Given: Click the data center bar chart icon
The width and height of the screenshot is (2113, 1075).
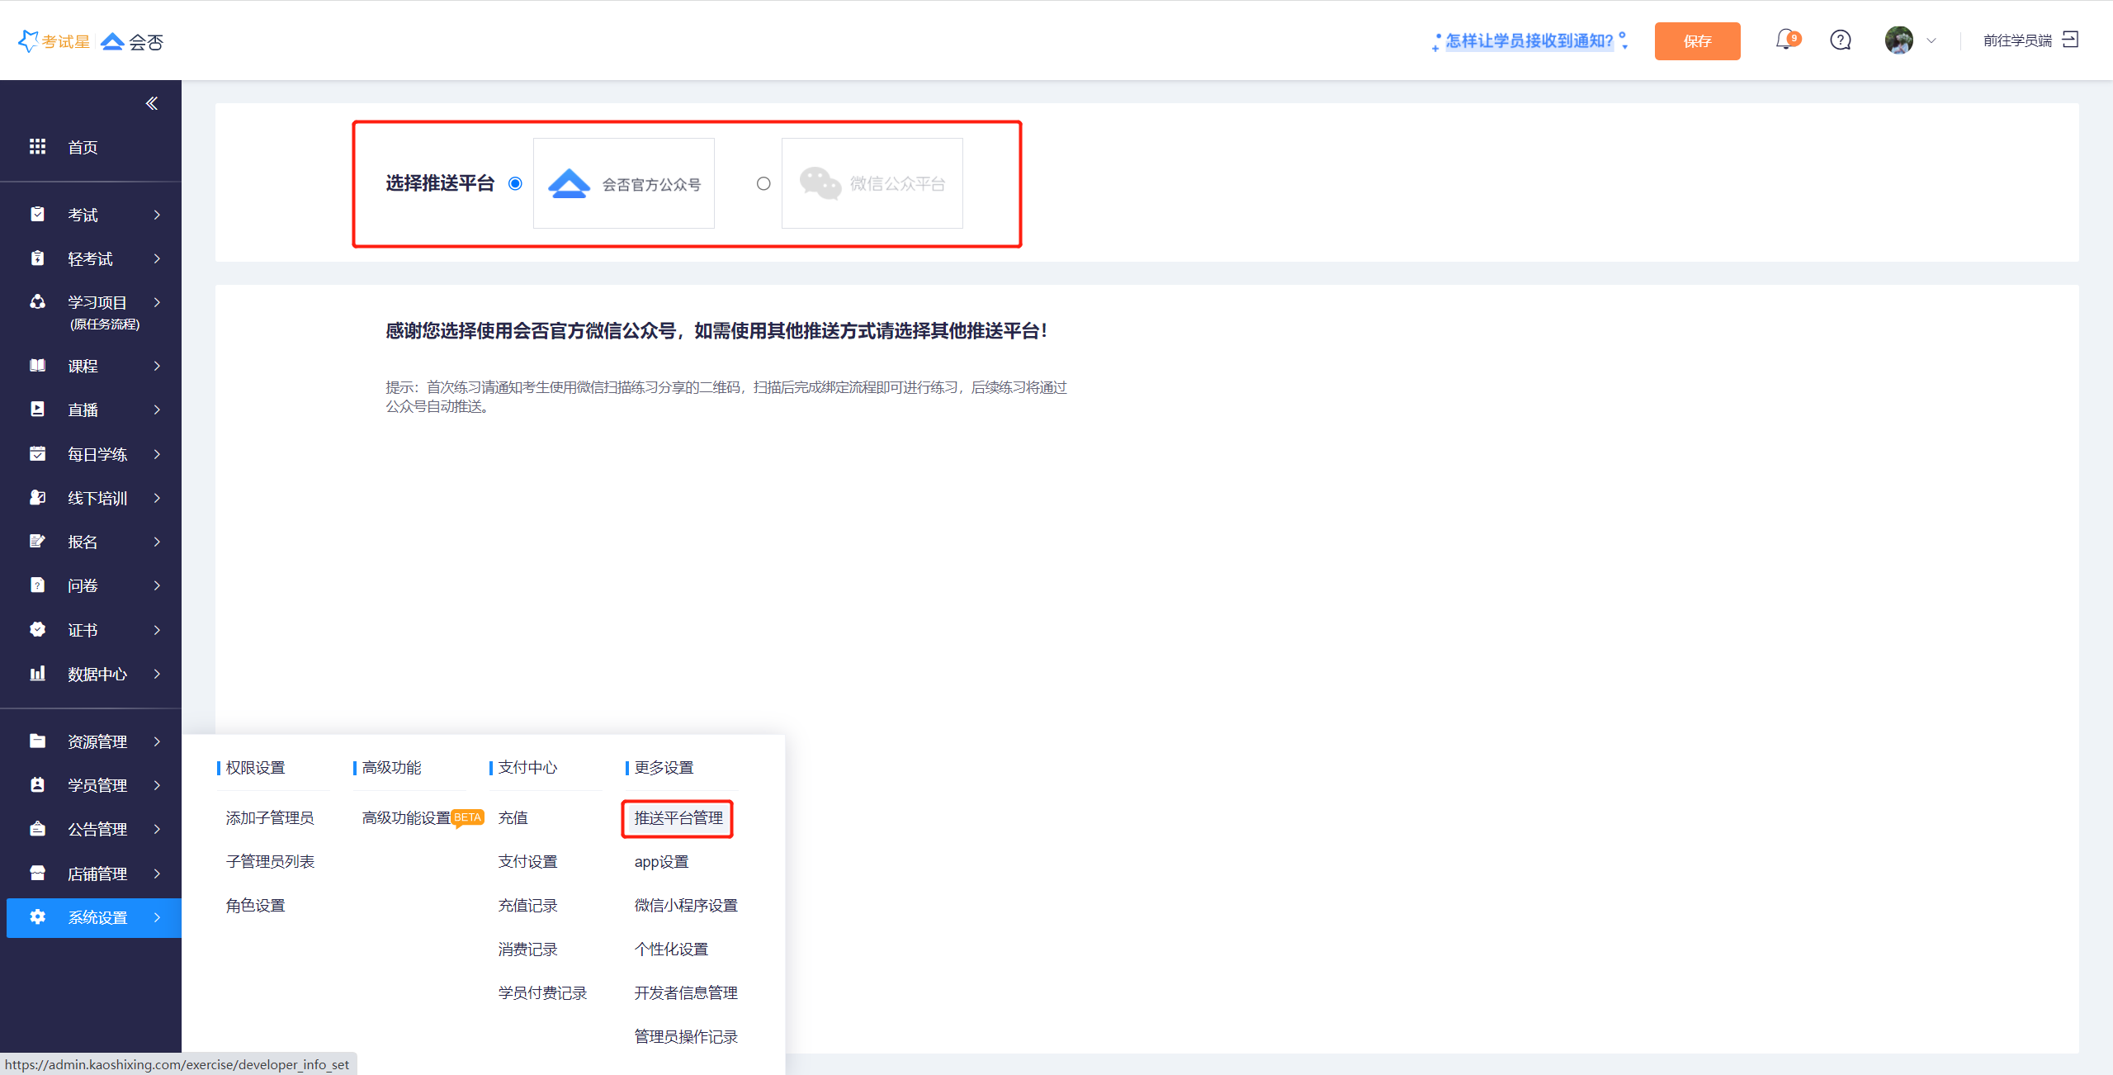Looking at the screenshot, I should (37, 674).
